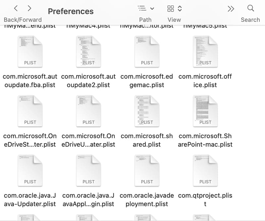Screen dimensions: 265x221
Task: Select com.microsoft.autoupdate.fba.plist file icon
Action: click(30, 51)
